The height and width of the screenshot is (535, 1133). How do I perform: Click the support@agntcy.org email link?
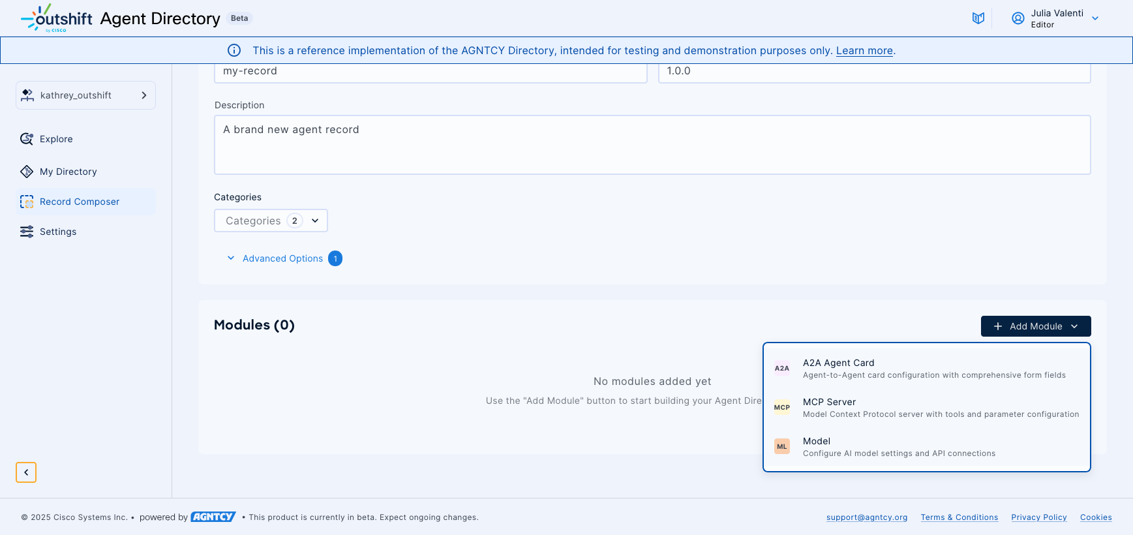pos(866,517)
